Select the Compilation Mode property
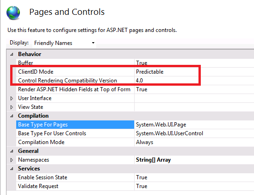 pos(75,142)
